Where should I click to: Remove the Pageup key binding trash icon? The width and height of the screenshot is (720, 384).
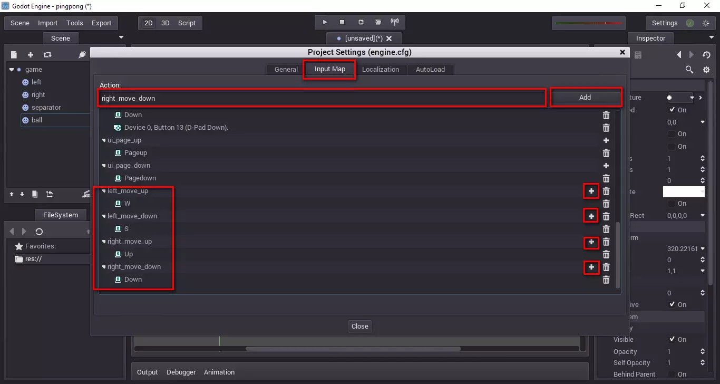606,153
